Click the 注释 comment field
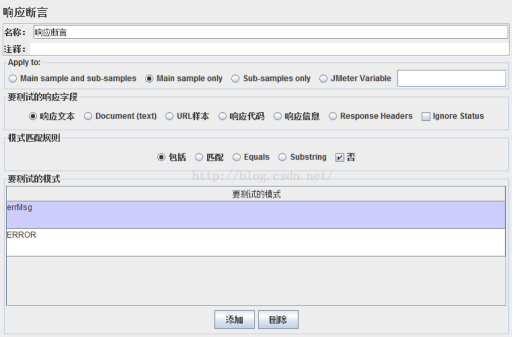This screenshot has width=513, height=337. pyautogui.click(x=269, y=49)
